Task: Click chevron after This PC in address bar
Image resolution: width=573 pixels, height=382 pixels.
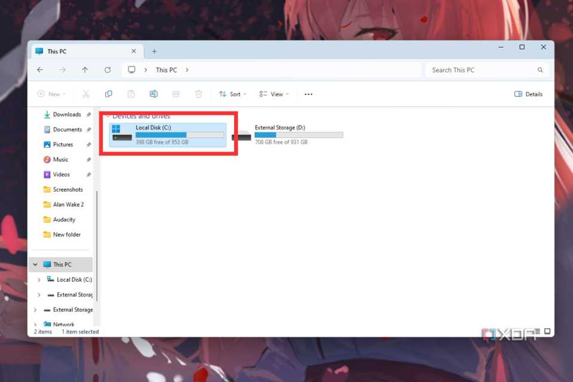Action: click(187, 70)
